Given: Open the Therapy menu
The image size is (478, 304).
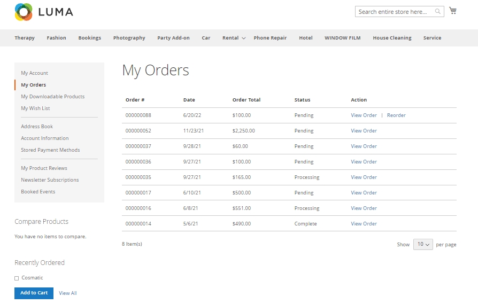Looking at the screenshot, I should tap(25, 38).
